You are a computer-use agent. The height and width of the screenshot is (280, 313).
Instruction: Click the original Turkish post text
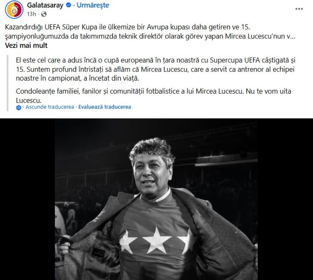[x=150, y=32]
